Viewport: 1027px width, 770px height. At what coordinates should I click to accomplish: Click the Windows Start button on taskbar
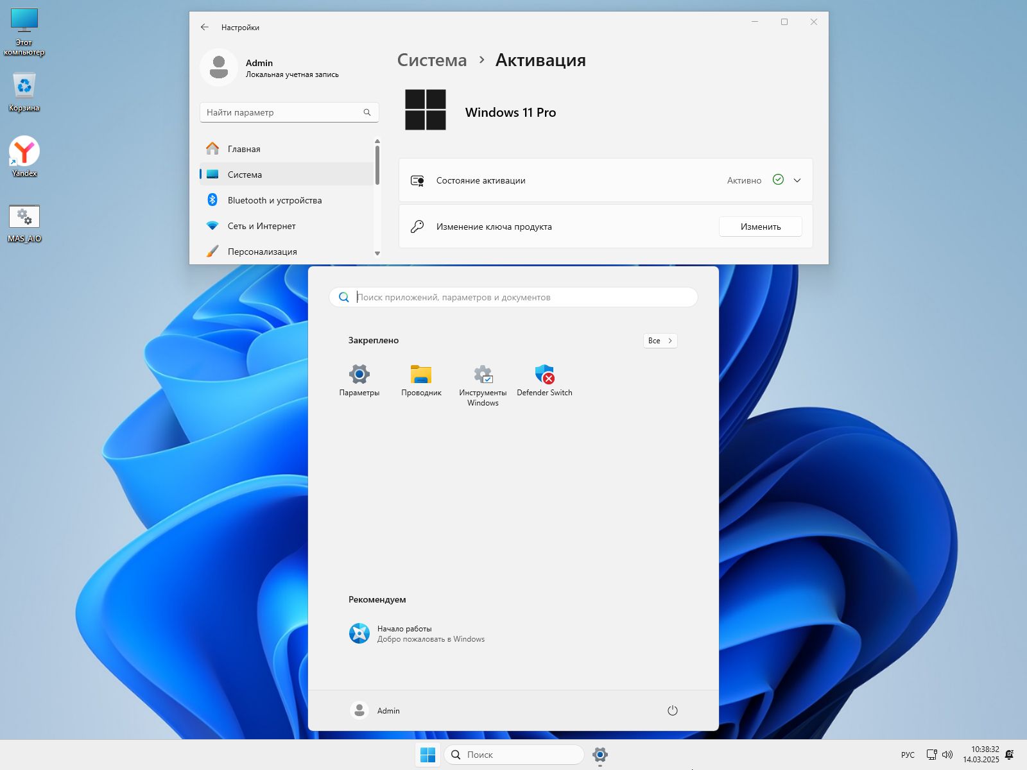click(x=427, y=755)
